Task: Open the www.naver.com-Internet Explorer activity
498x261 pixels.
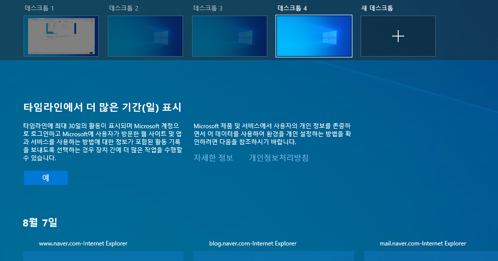Action: (x=83, y=243)
